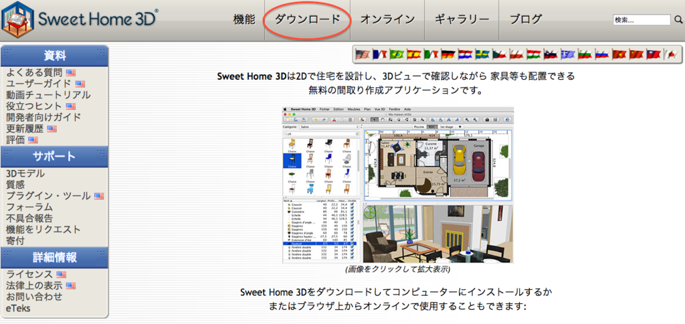The height and width of the screenshot is (324, 685).
Task: Open the ブログ navigation item
Action: (x=526, y=19)
